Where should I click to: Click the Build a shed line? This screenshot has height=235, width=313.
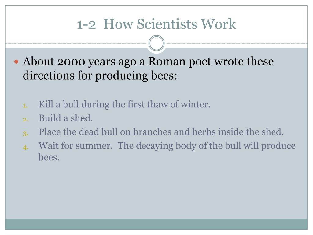pyautogui.click(x=66, y=118)
